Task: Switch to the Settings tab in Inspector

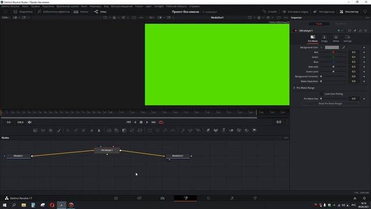Action: [347, 39]
